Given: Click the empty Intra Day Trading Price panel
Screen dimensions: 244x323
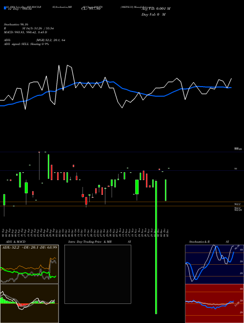Looking at the screenshot, I should click(98, 274).
